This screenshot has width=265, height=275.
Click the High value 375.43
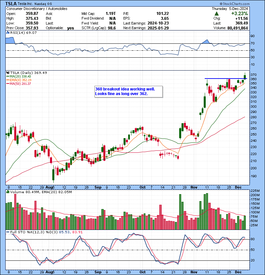click(32, 19)
